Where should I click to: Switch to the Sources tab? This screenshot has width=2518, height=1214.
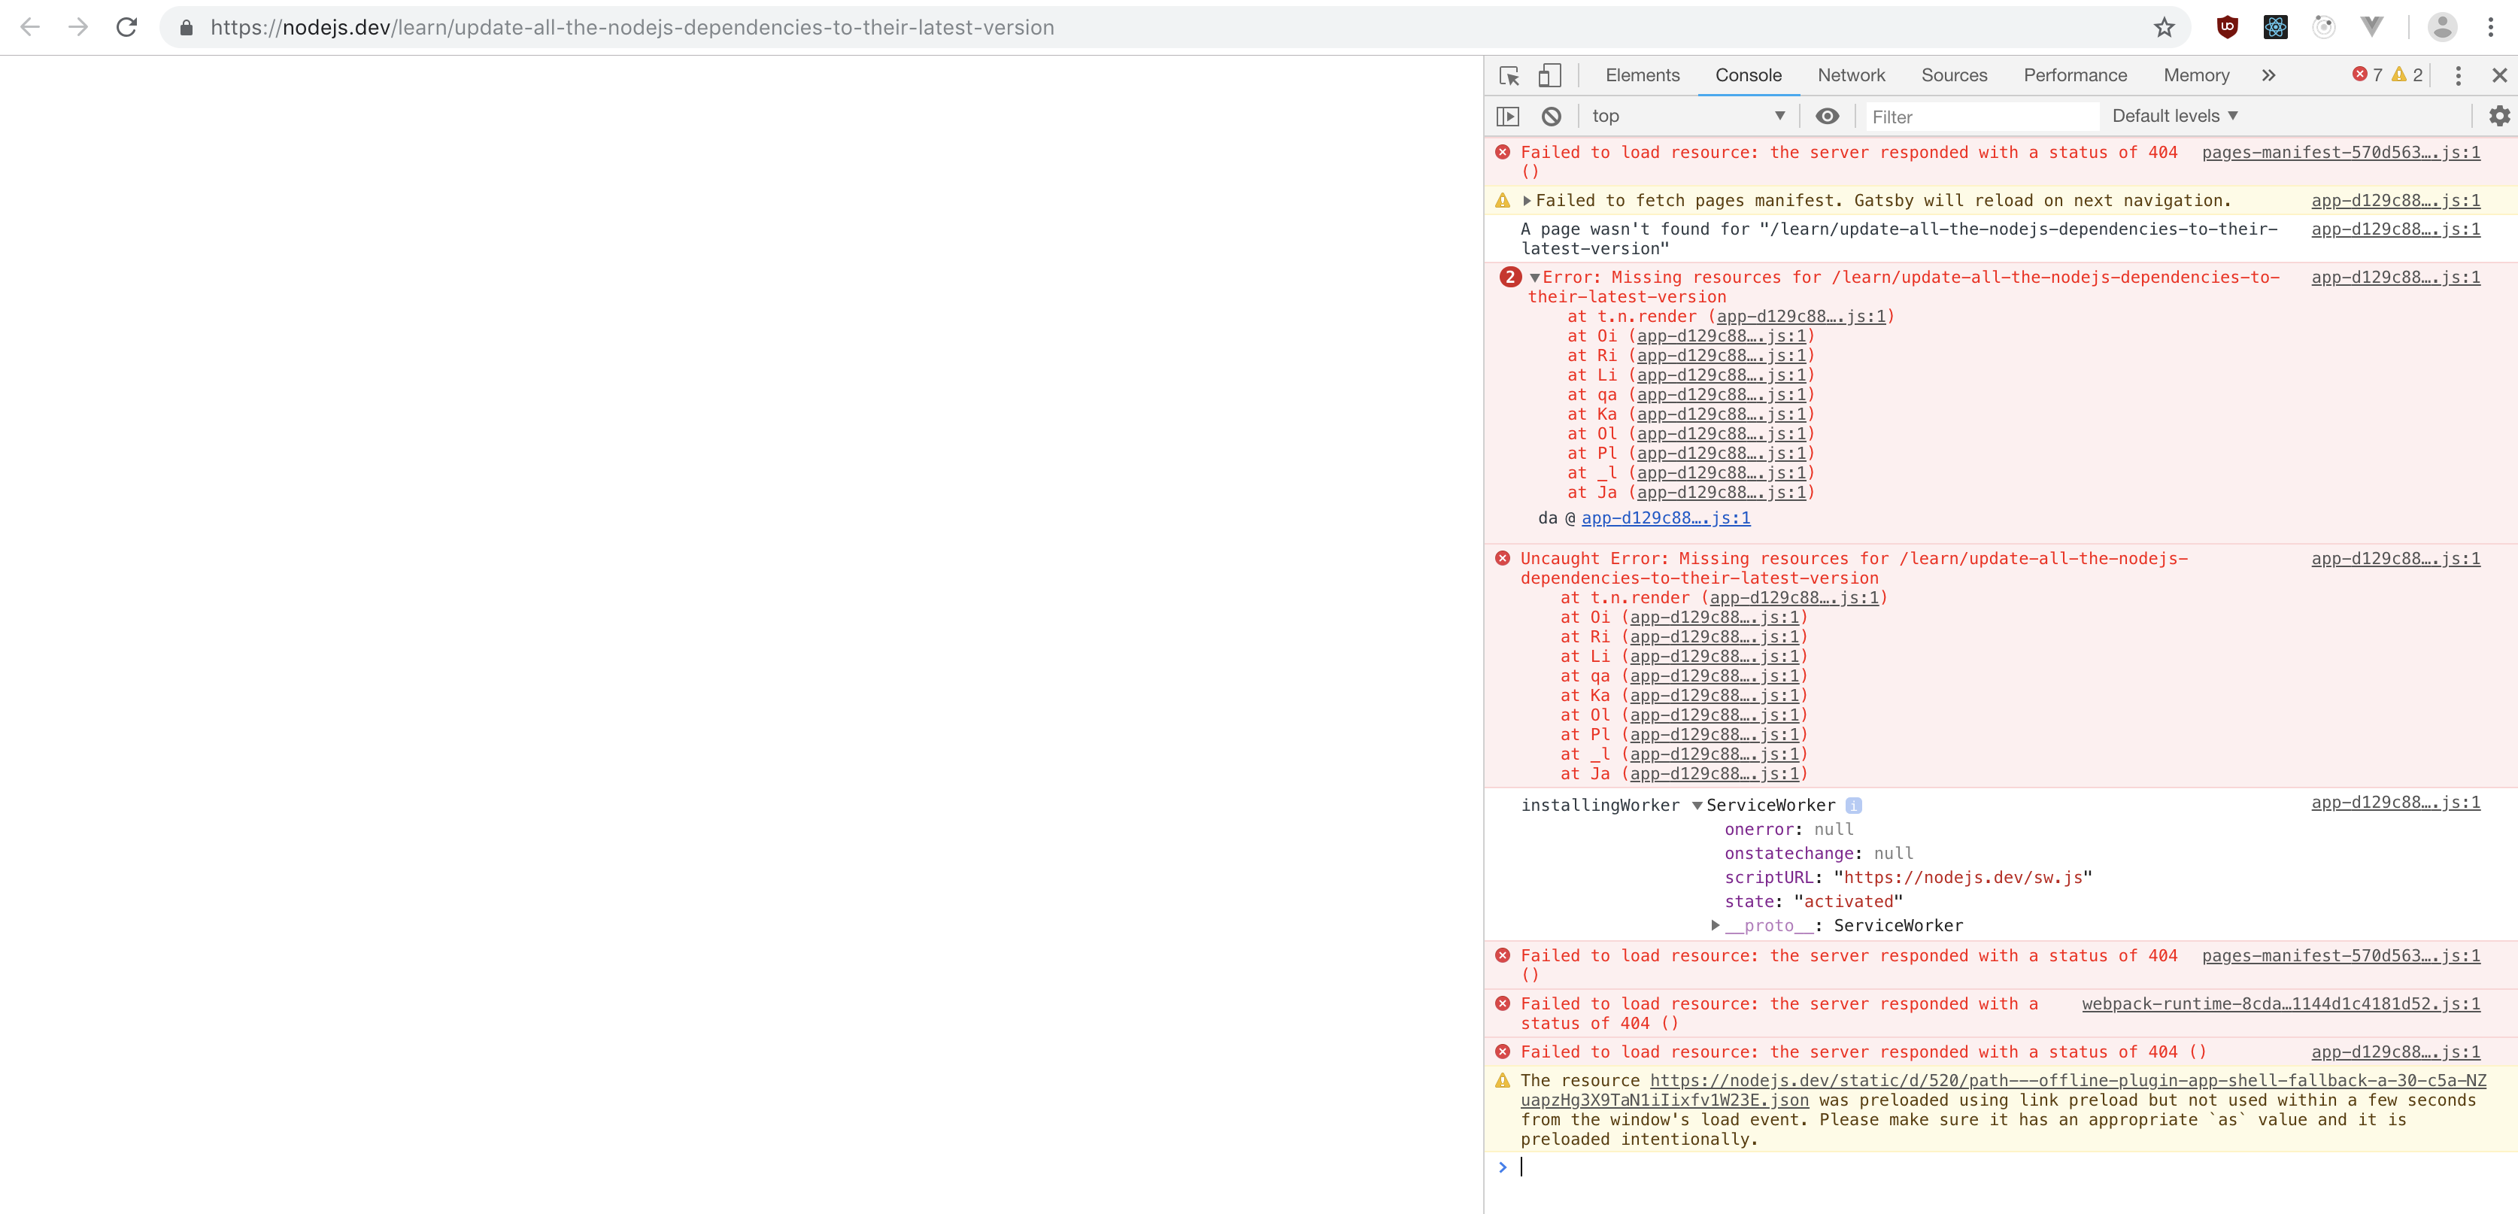click(1954, 75)
